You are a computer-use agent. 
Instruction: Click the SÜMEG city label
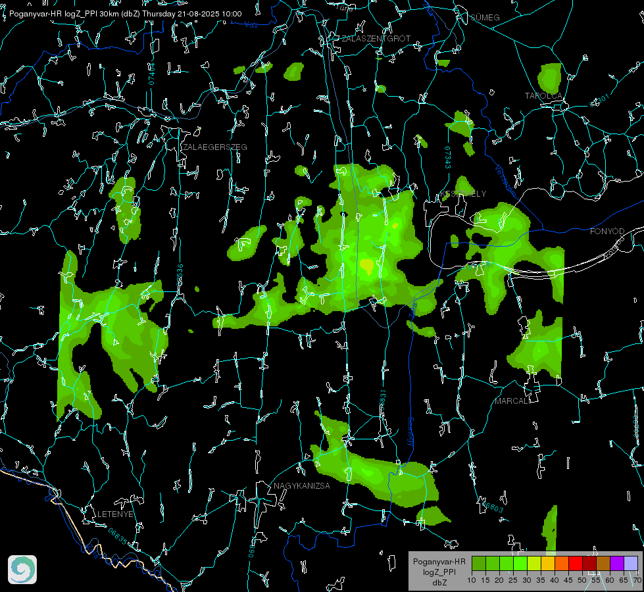point(485,17)
